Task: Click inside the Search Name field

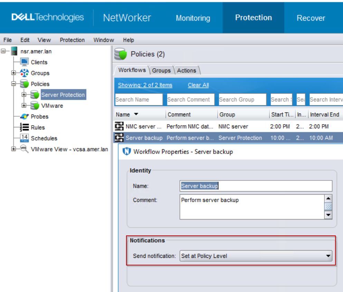Action: pos(139,99)
